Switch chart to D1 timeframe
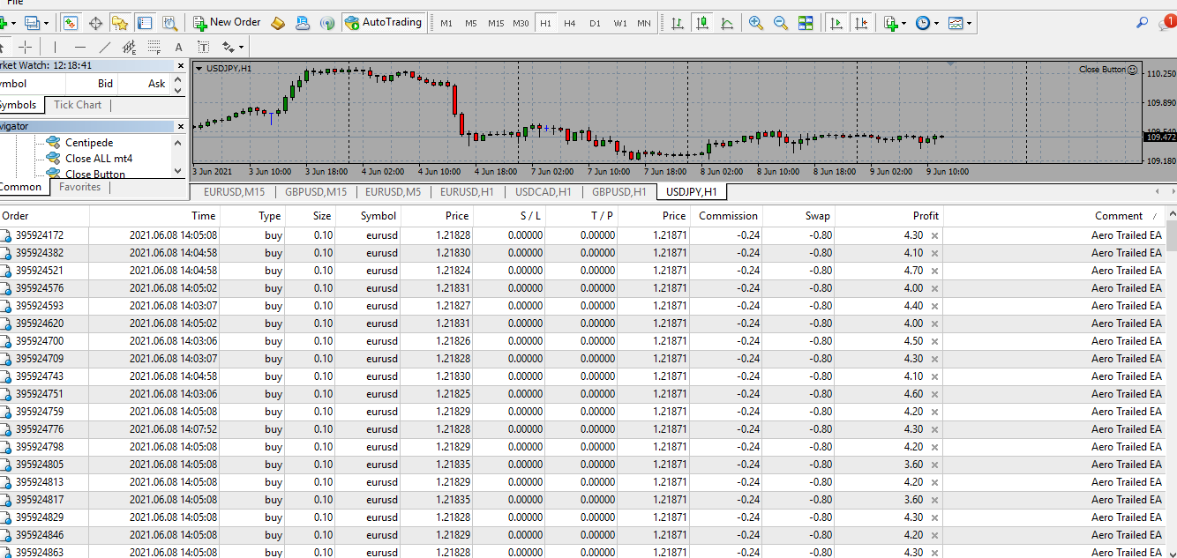This screenshot has height=558, width=1177. click(x=595, y=23)
